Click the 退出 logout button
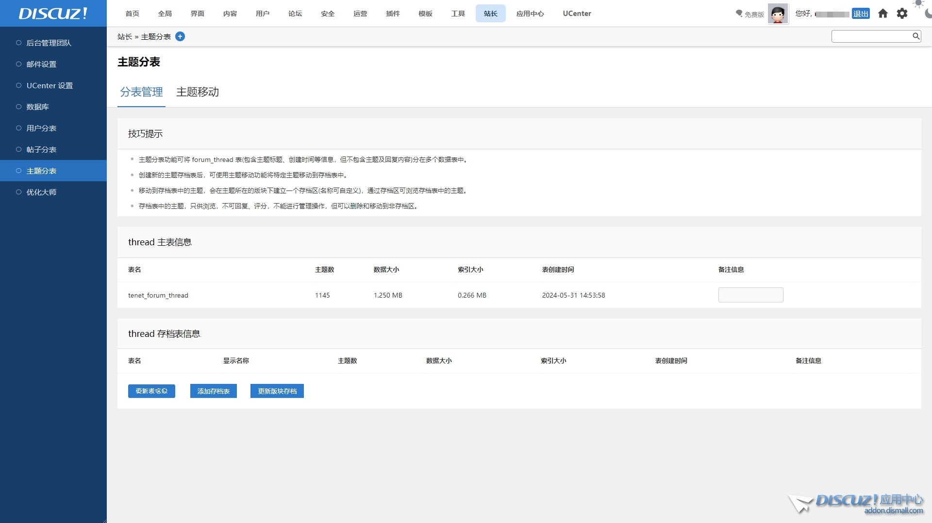Screen dimensions: 932x523 point(861,14)
